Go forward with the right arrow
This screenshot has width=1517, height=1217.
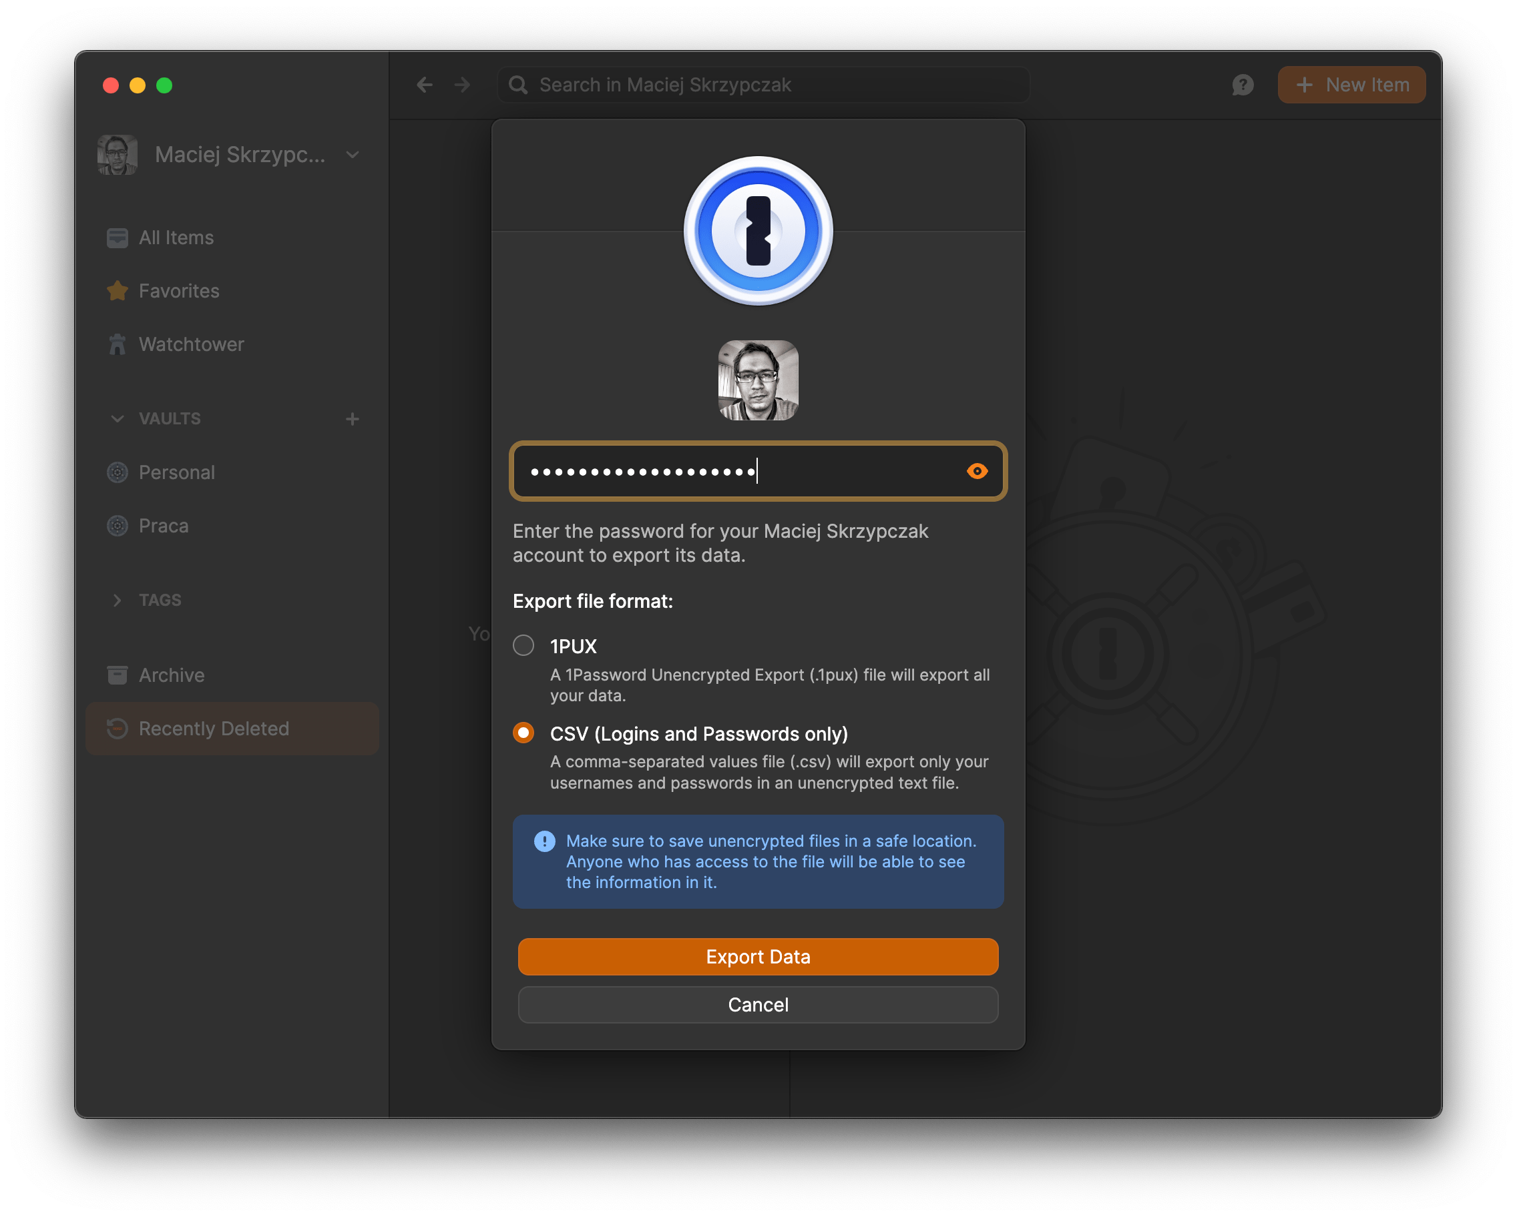(462, 85)
